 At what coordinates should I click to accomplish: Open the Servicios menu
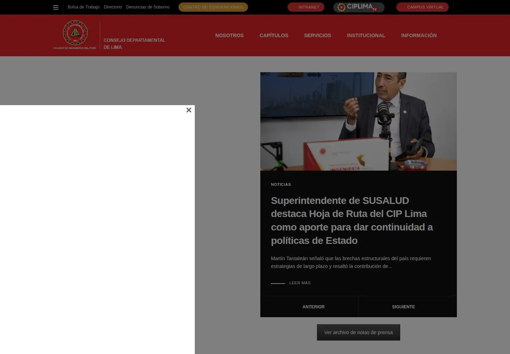click(x=318, y=35)
